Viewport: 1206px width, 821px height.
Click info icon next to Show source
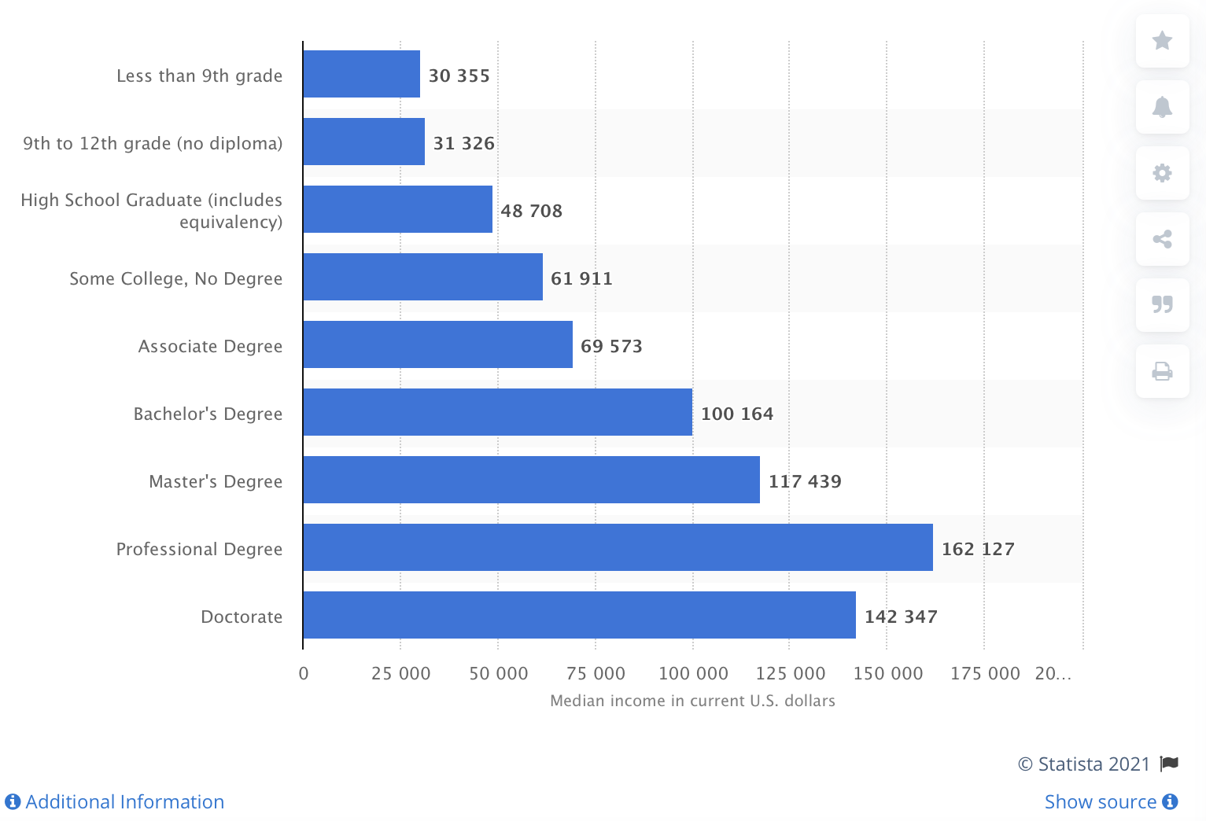(x=1171, y=801)
